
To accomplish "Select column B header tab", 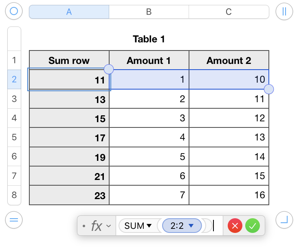I will coord(149,12).
